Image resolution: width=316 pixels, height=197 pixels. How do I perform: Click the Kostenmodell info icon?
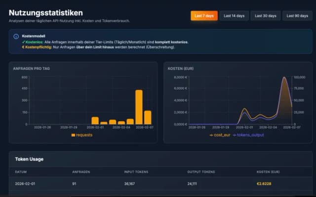(16, 36)
